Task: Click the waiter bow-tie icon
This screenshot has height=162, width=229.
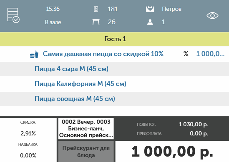Action: tap(150, 9)
